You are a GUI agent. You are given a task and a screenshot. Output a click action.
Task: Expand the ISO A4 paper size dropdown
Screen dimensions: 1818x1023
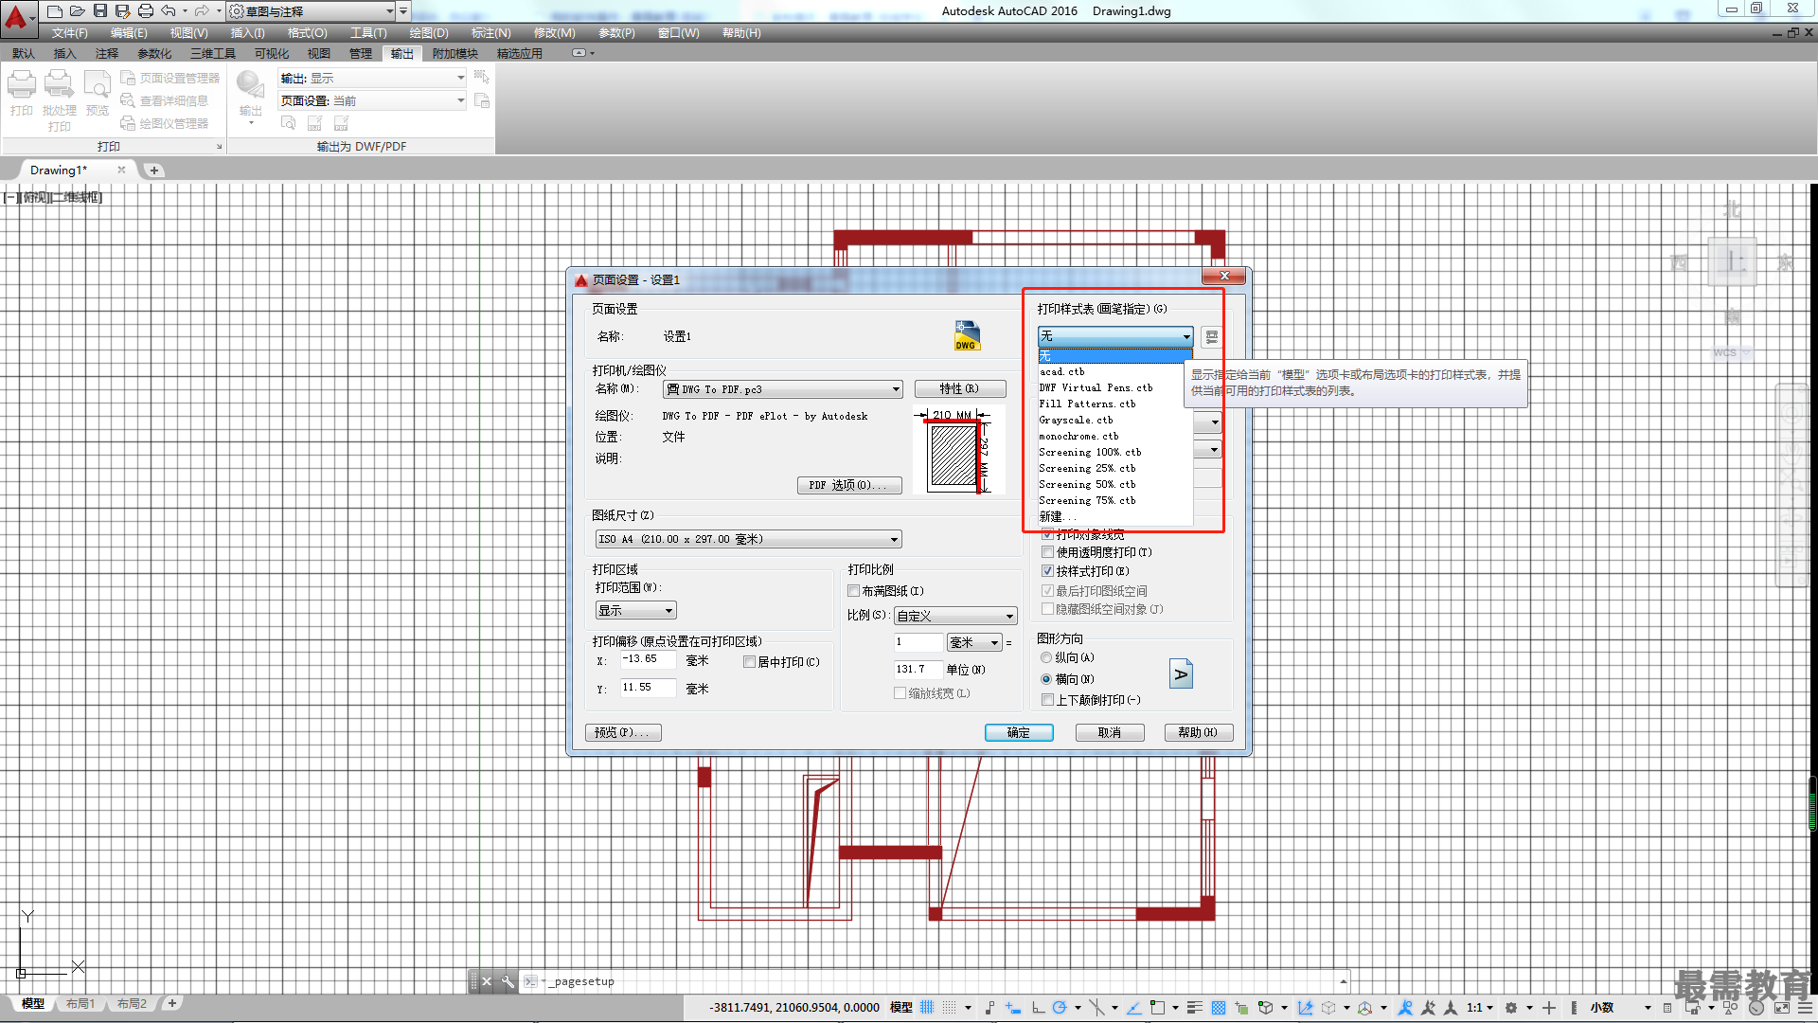point(748,539)
